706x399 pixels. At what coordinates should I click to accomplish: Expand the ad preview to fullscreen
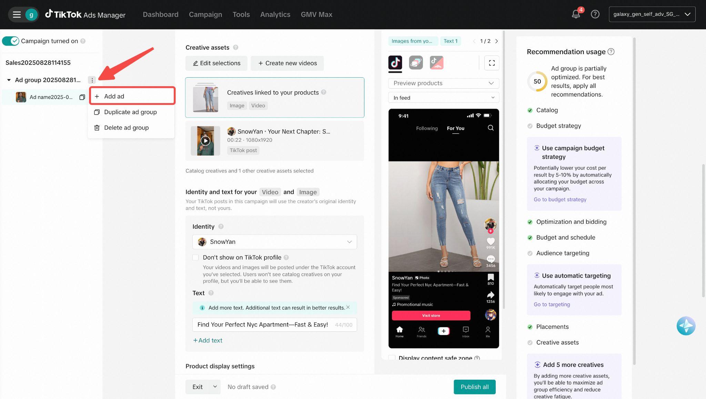click(492, 63)
